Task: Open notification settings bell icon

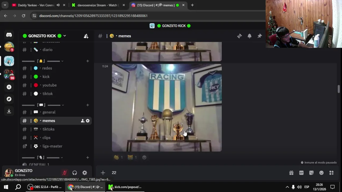Action: coord(250,36)
